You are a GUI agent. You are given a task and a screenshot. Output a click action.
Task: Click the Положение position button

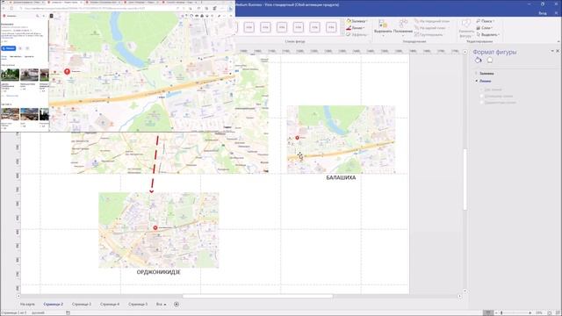[403, 27]
